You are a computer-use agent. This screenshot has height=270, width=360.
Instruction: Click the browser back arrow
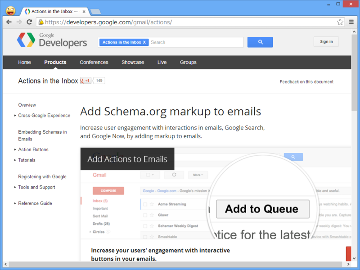point(9,22)
